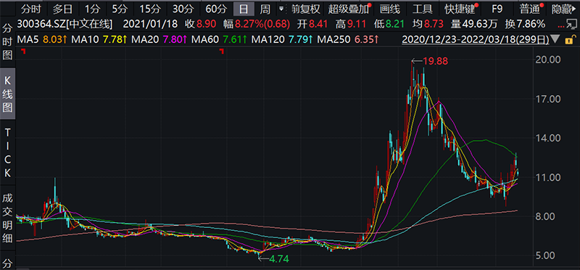This screenshot has width=580, height=270.
Task: Click the date range 2020/12/23-2022/03/18 link
Action: (x=476, y=39)
